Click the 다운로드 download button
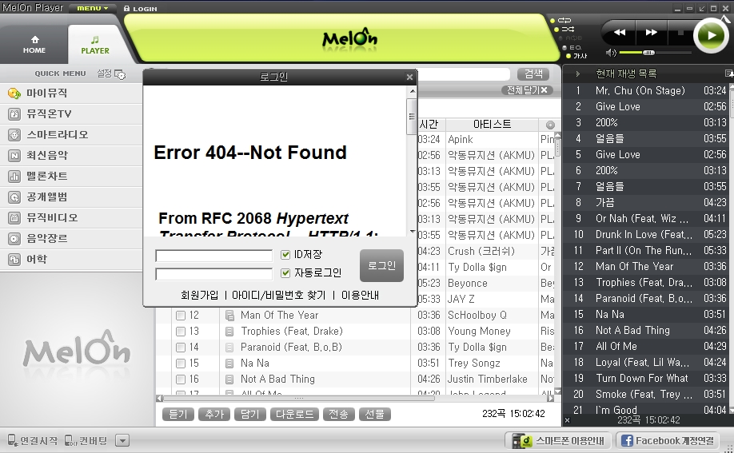The width and height of the screenshot is (734, 453). (x=294, y=414)
